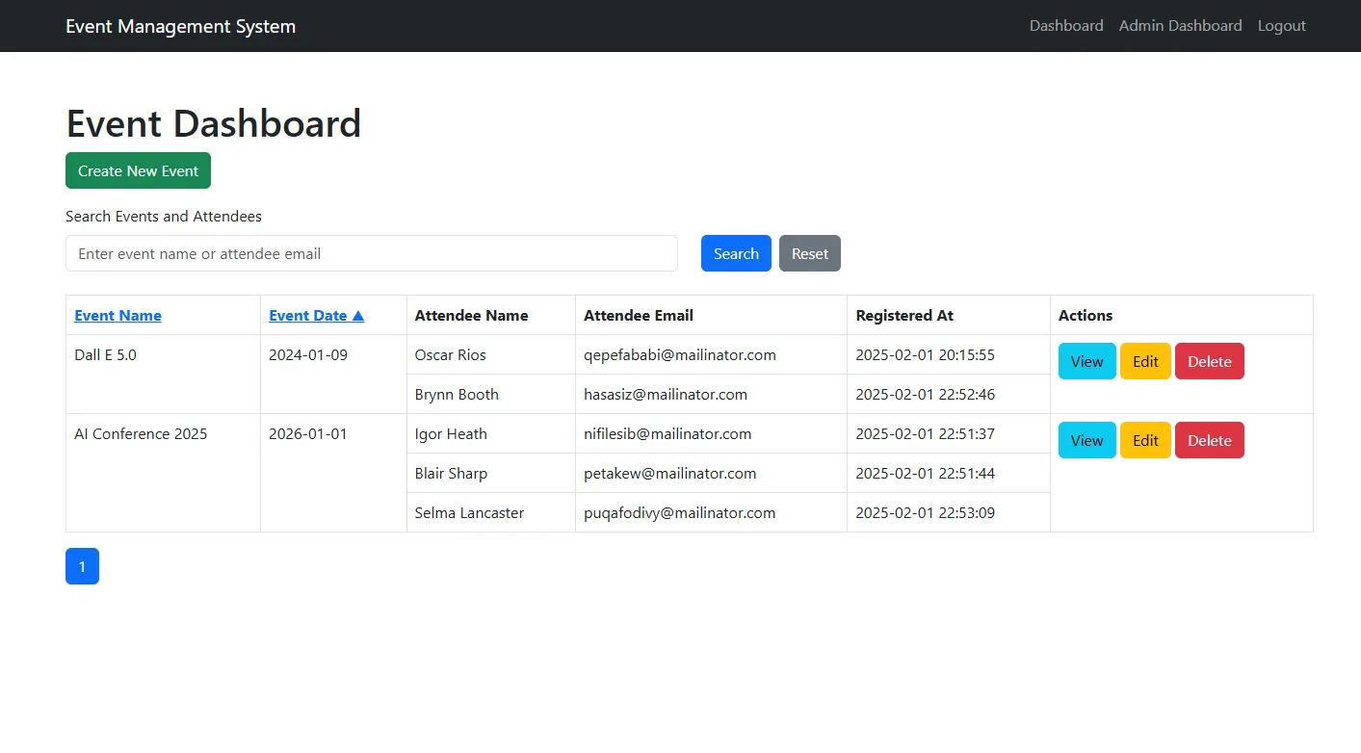Delete the AI Conference 2025 event
Image resolution: width=1361 pixels, height=753 pixels.
[1209, 440]
